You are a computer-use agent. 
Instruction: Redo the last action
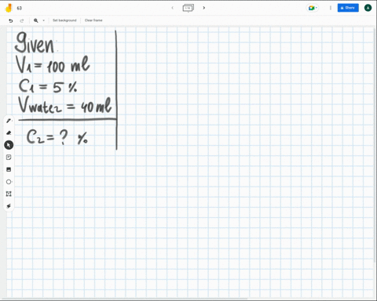[22, 20]
